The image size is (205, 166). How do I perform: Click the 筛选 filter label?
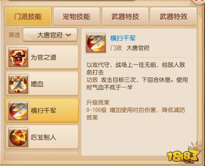(14, 35)
